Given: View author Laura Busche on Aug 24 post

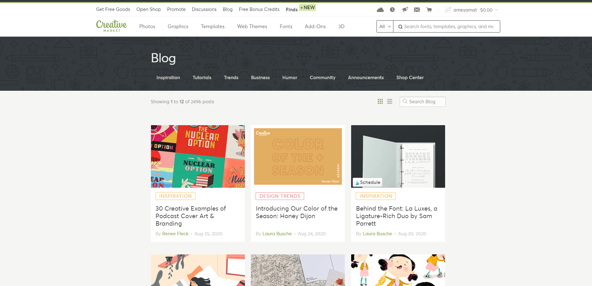Looking at the screenshot, I should tap(277, 234).
